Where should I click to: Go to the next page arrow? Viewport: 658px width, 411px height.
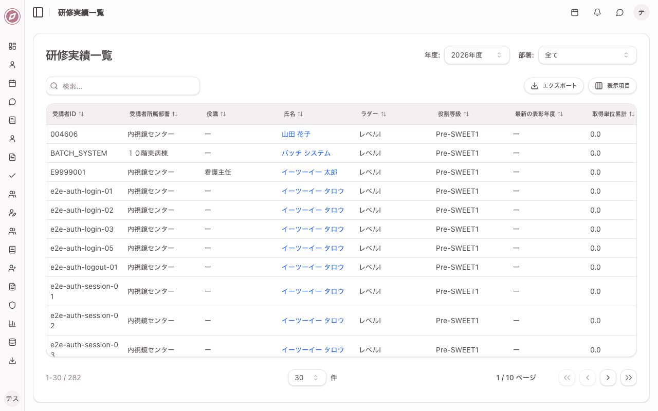(608, 378)
